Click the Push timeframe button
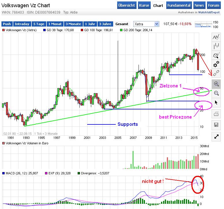 [7, 24]
